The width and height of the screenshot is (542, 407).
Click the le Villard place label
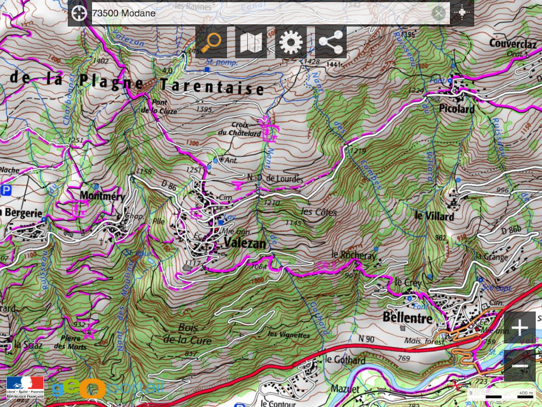434,216
